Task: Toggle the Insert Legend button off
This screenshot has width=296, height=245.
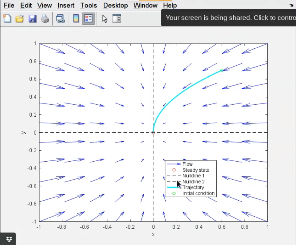Action: [88, 19]
